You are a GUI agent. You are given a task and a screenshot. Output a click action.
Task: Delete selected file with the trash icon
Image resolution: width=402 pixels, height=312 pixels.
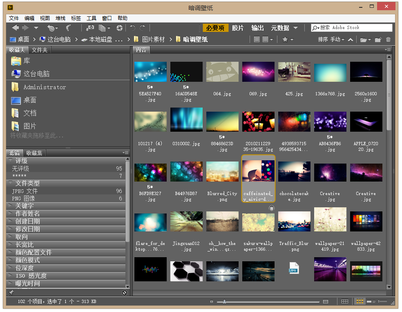[388, 40]
